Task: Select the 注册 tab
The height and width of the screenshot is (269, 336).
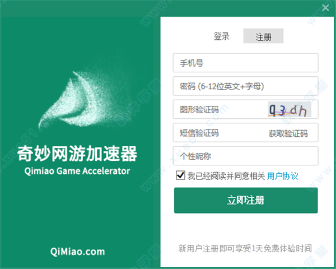Action: (x=263, y=36)
